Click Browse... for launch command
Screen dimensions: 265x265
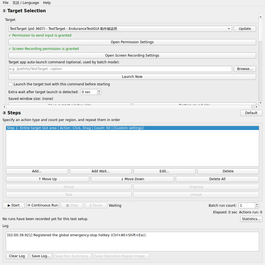point(245,69)
